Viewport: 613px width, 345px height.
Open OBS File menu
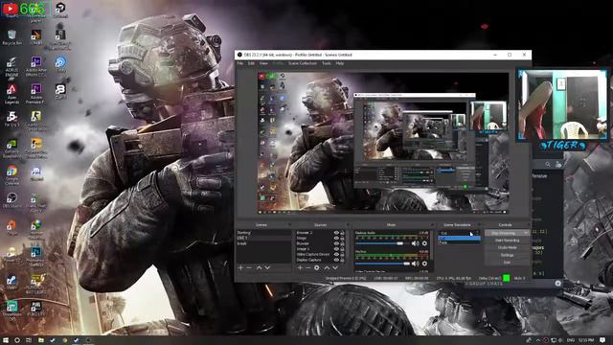[x=240, y=63]
